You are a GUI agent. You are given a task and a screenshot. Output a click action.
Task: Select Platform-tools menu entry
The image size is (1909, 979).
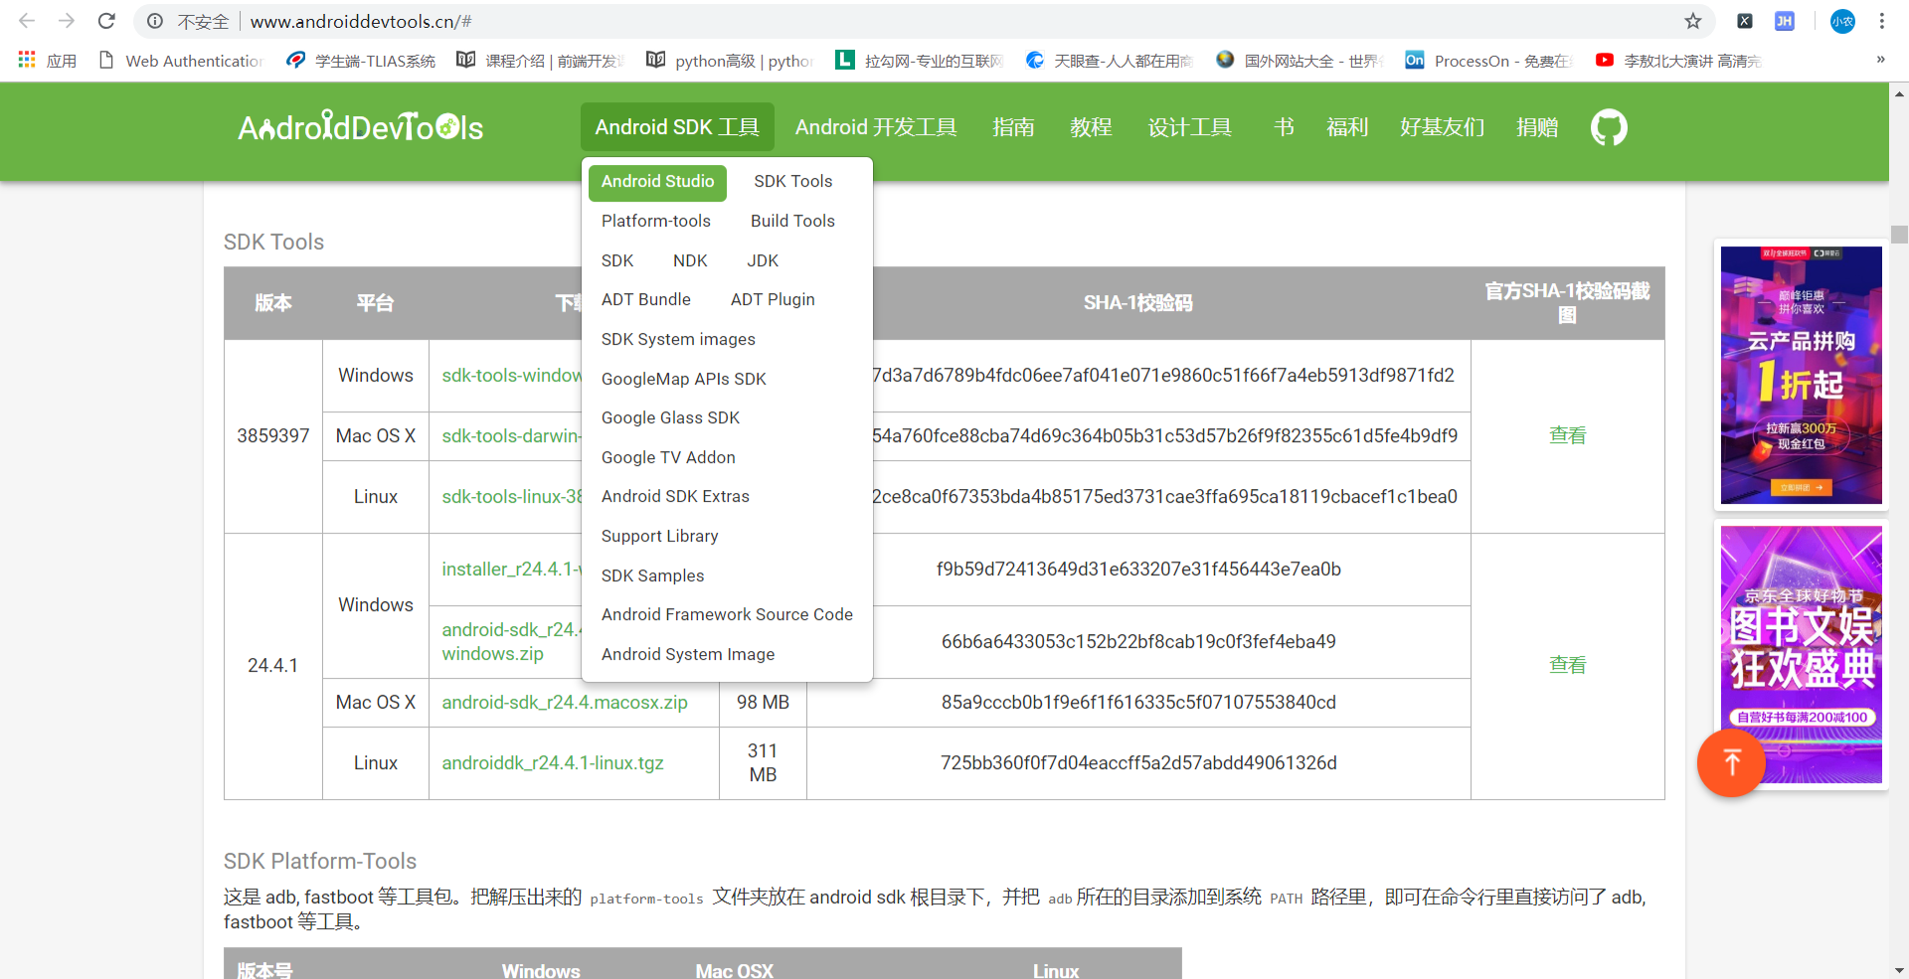pyautogui.click(x=656, y=221)
